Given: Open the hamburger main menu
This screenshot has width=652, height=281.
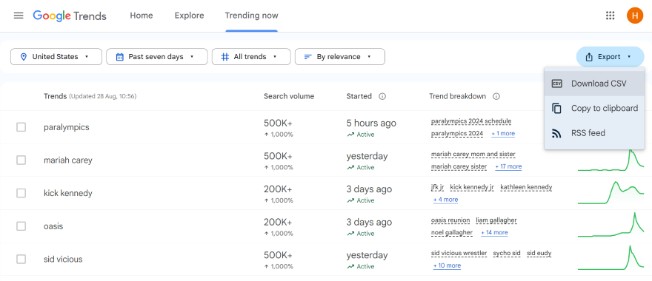Looking at the screenshot, I should (x=19, y=16).
